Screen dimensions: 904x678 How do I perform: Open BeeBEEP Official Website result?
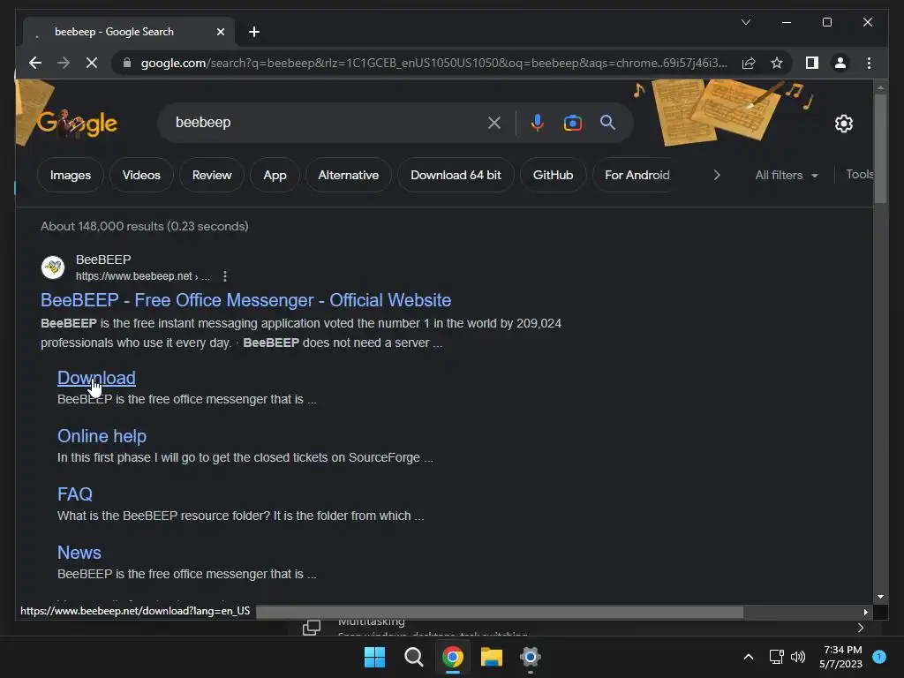(x=245, y=300)
